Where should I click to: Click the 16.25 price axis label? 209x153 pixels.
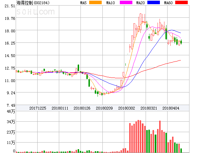[10, 43]
